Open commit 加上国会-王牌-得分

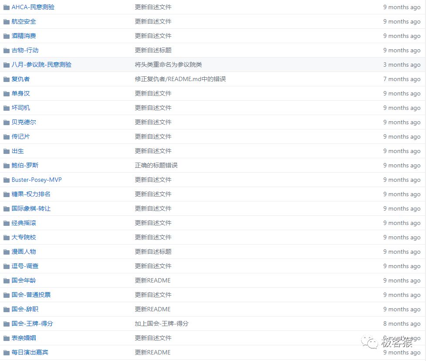coord(162,324)
